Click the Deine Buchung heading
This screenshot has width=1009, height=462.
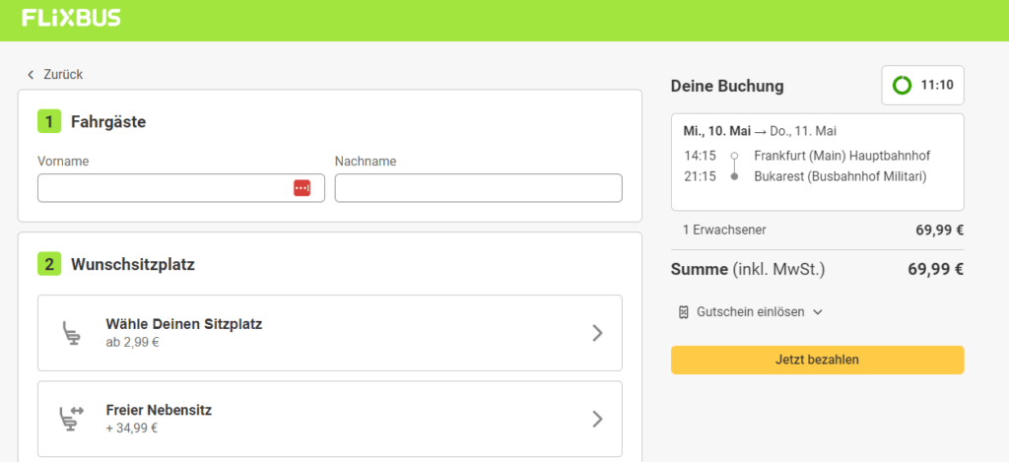pyautogui.click(x=727, y=86)
